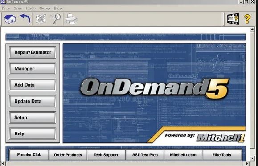This screenshot has height=166, width=258.
Task: Click horizontal scrollbar left arrow
Action: [3, 163]
